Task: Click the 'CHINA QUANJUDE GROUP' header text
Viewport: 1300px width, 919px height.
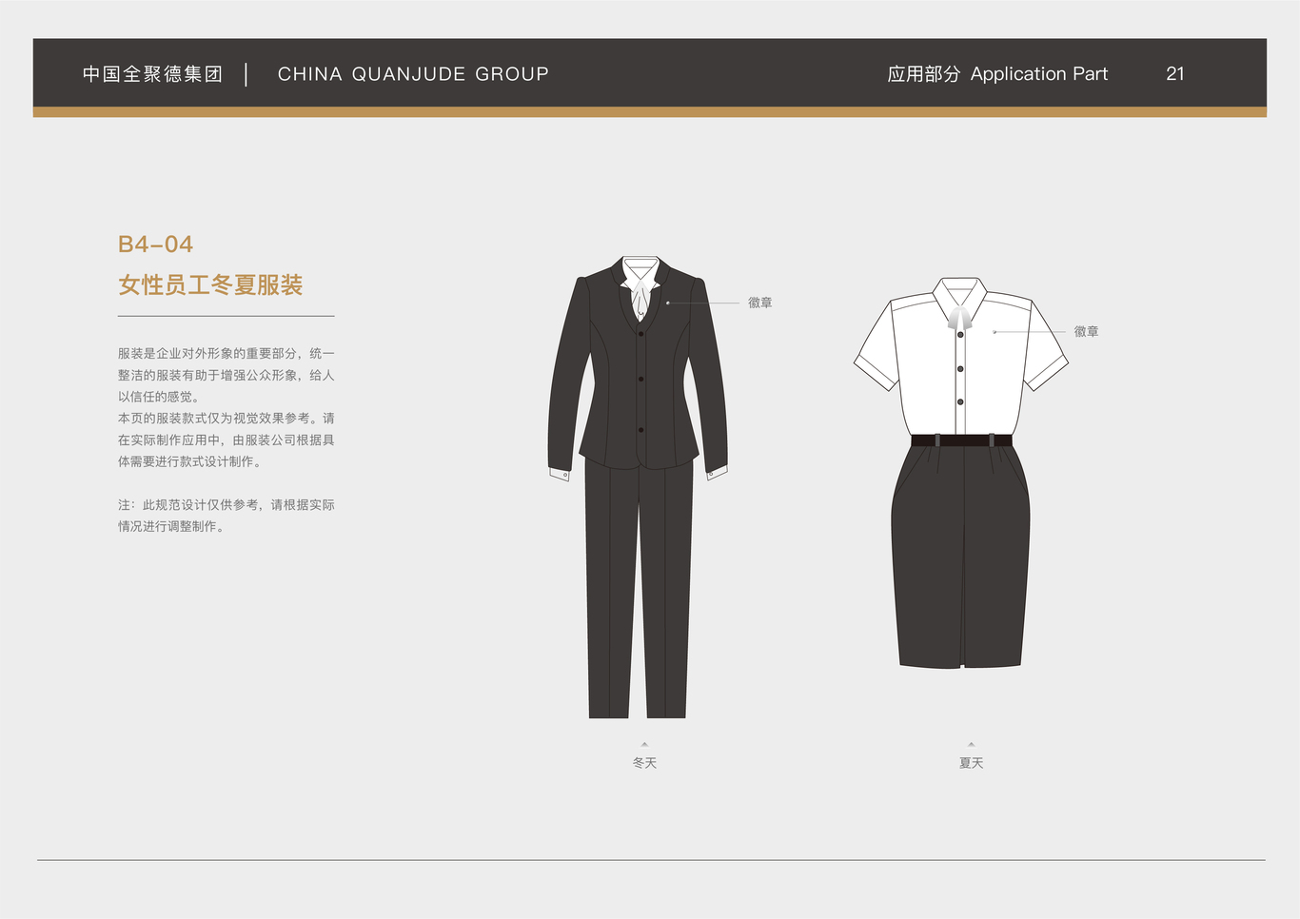Action: click(x=413, y=74)
